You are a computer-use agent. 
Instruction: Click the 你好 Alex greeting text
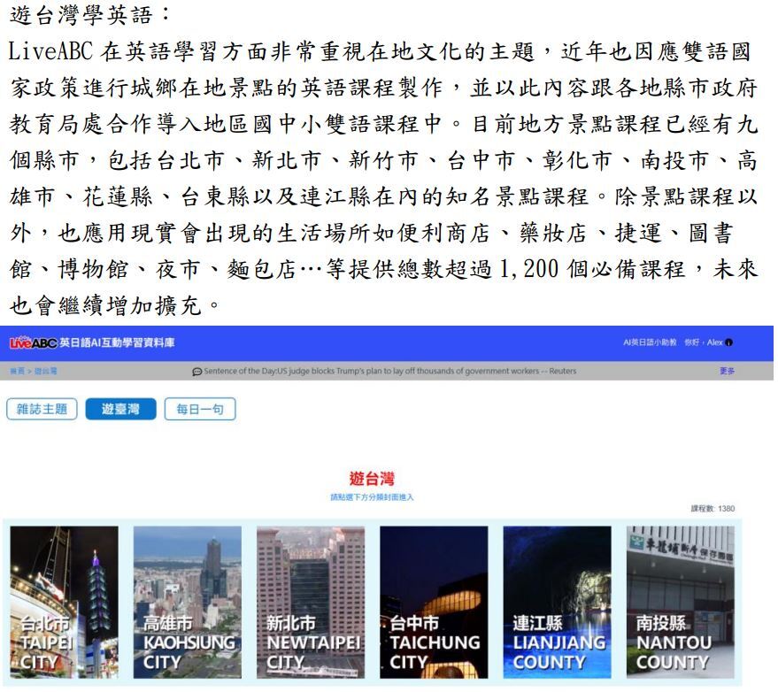tap(703, 342)
